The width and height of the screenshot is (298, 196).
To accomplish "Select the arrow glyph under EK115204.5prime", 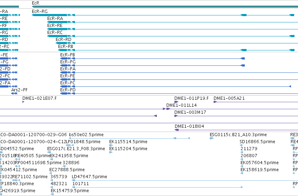I will (111, 153).
